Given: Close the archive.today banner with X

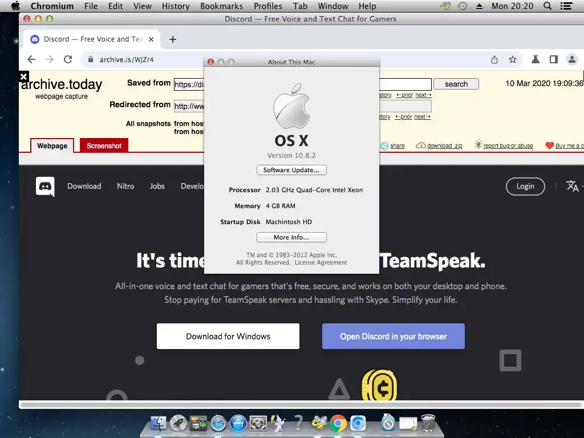Looking at the screenshot, I should 23,77.
